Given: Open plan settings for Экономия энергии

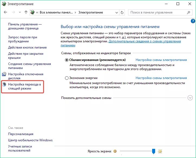Looking at the screenshot, I should [x=161, y=78].
